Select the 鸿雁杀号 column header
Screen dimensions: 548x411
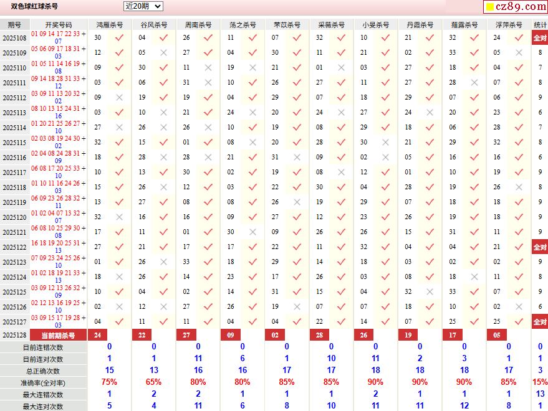tap(109, 25)
